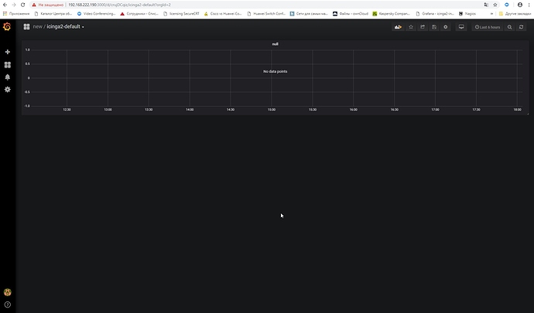
Task: Click the Grafana logo in the sidebar
Action: 7,27
